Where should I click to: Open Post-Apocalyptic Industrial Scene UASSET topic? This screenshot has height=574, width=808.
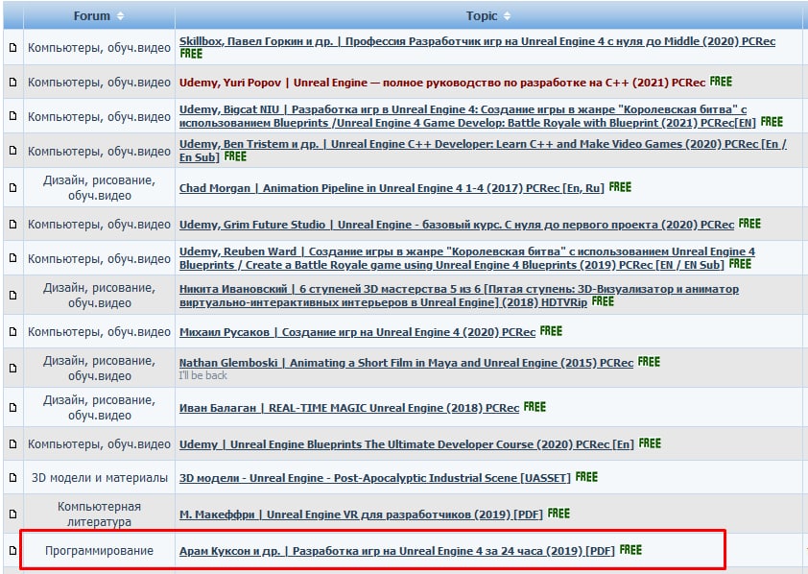(x=374, y=478)
